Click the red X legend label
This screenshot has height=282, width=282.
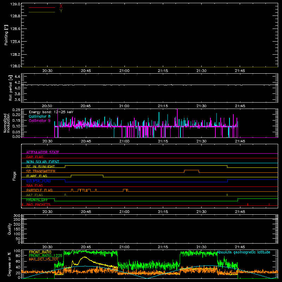pos(61,6)
